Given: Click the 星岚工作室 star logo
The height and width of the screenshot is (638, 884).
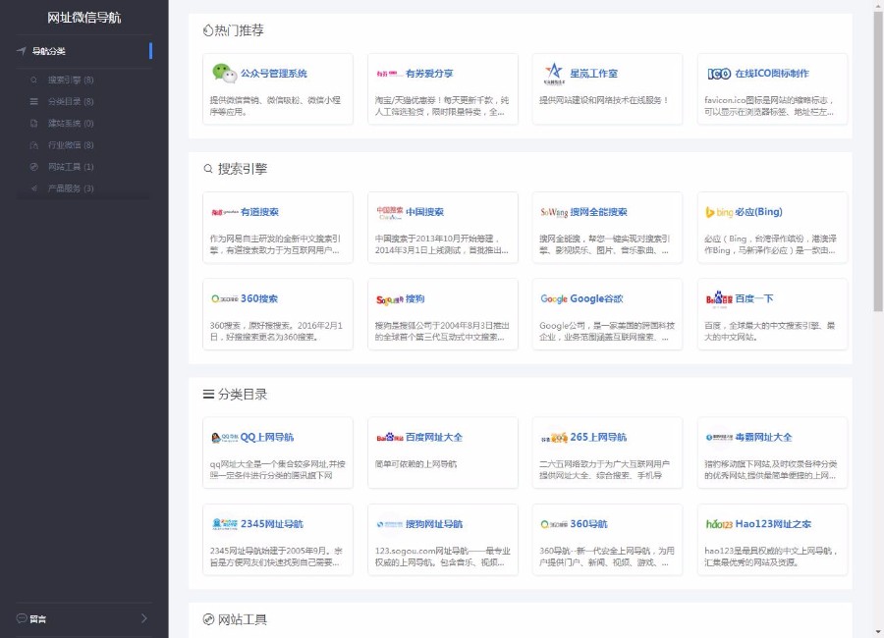Looking at the screenshot, I should pos(554,74).
